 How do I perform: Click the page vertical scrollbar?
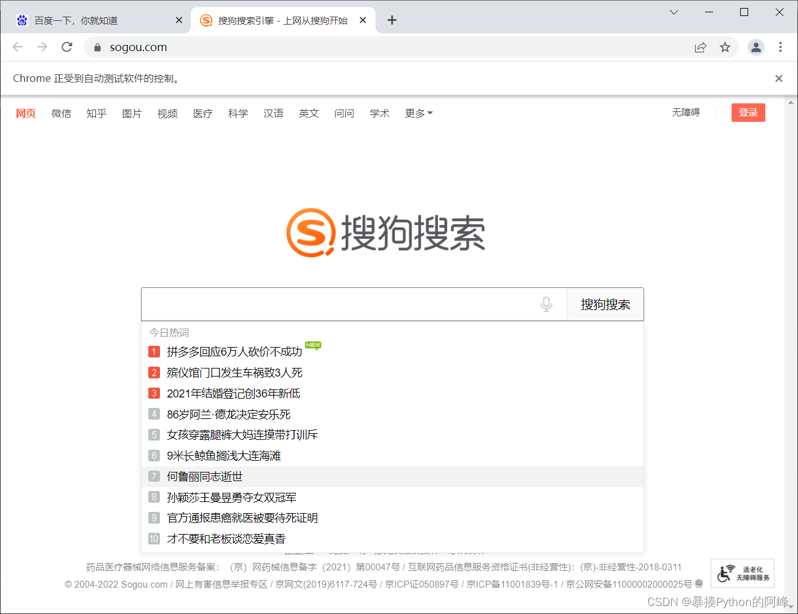point(791,354)
